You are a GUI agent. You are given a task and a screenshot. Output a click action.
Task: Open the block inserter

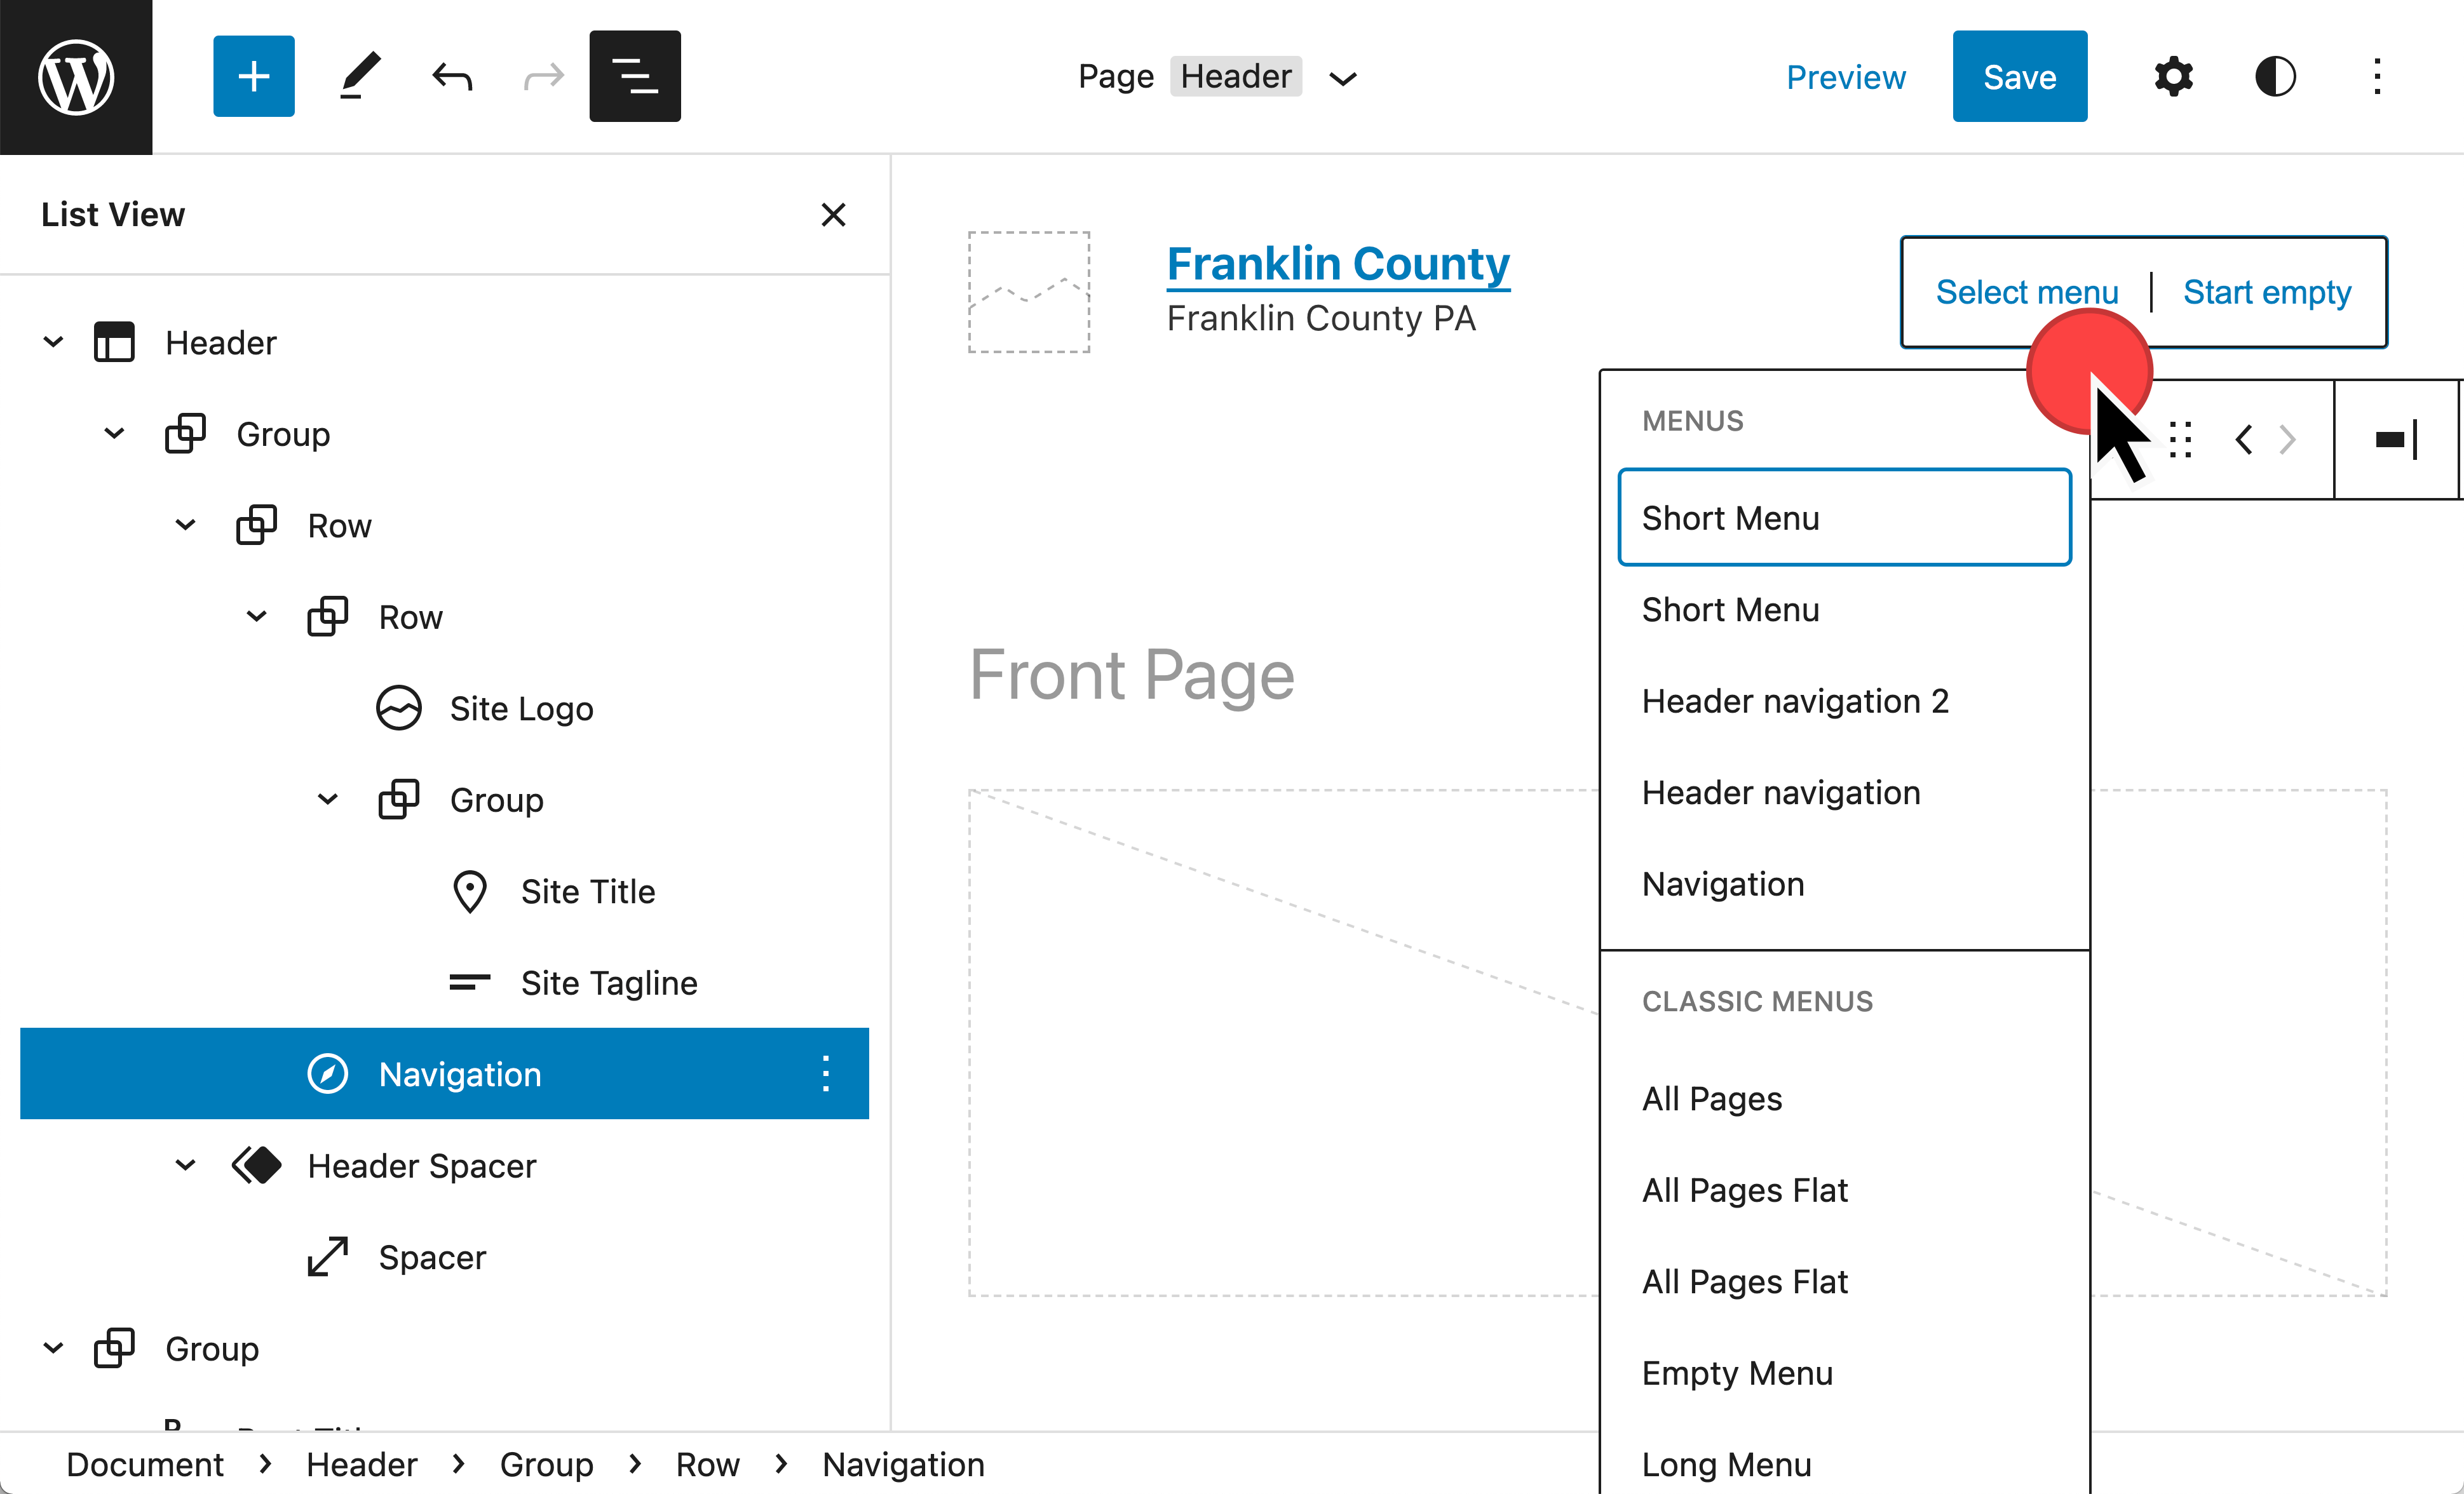click(x=253, y=75)
